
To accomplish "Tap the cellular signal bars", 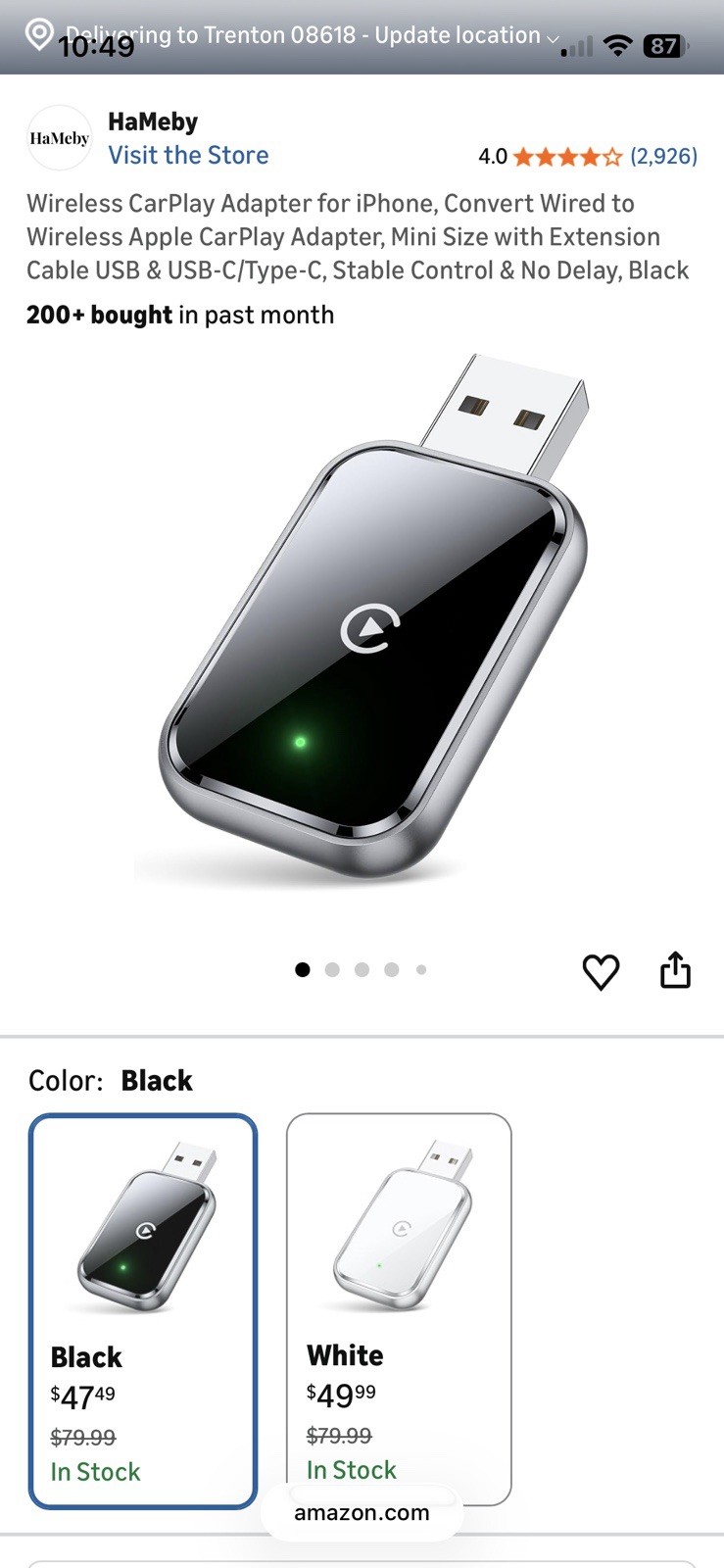I will pyautogui.click(x=577, y=46).
